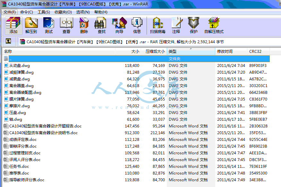Click the Word icon of 推荐表.doc
The image size is (281, 187).
6,173
